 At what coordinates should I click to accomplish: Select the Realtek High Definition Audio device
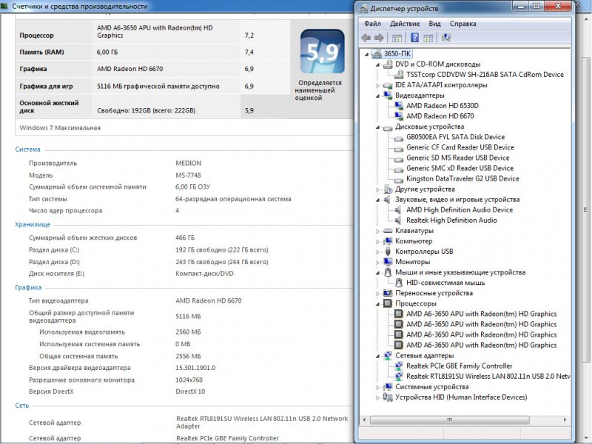[x=451, y=220]
